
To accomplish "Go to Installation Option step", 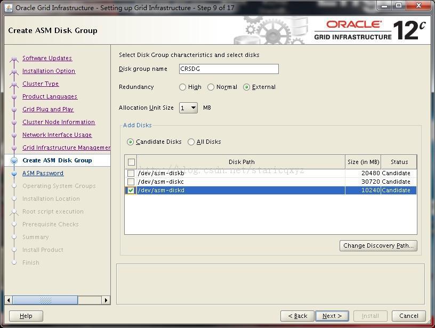I will click(x=49, y=71).
